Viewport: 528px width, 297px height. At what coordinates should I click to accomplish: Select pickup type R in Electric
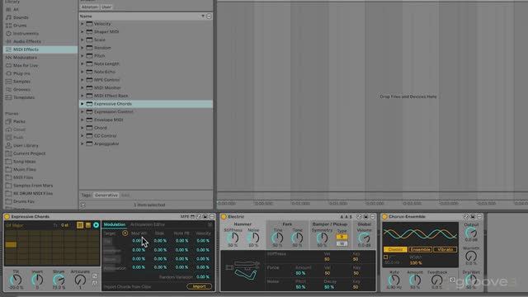[x=342, y=237]
